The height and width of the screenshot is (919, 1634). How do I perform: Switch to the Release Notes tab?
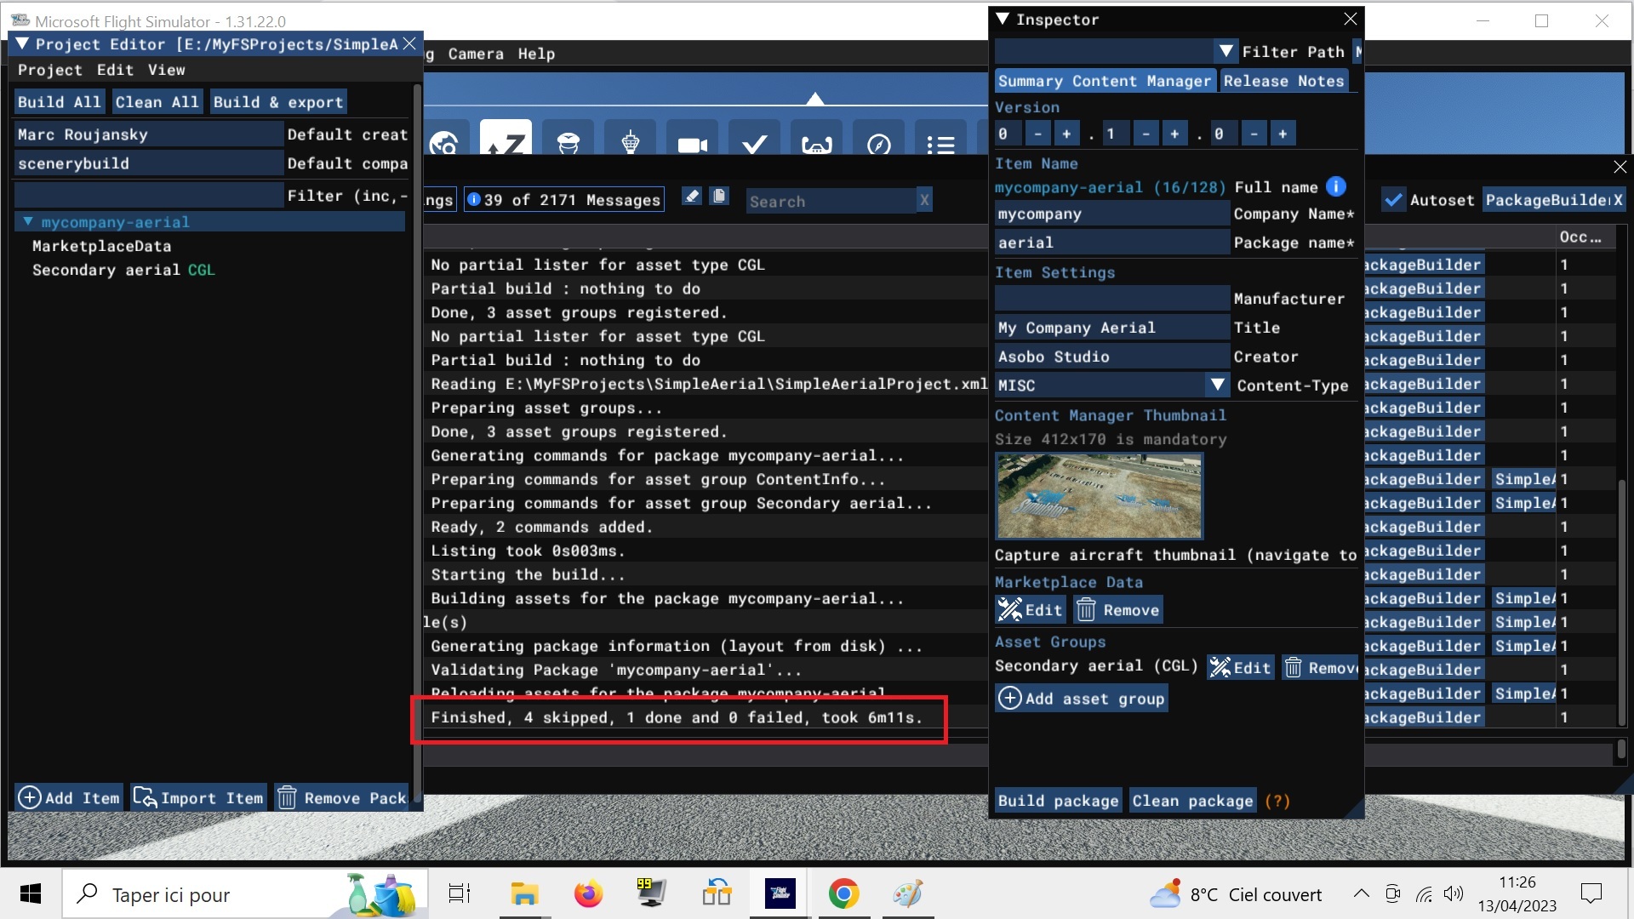click(1283, 81)
